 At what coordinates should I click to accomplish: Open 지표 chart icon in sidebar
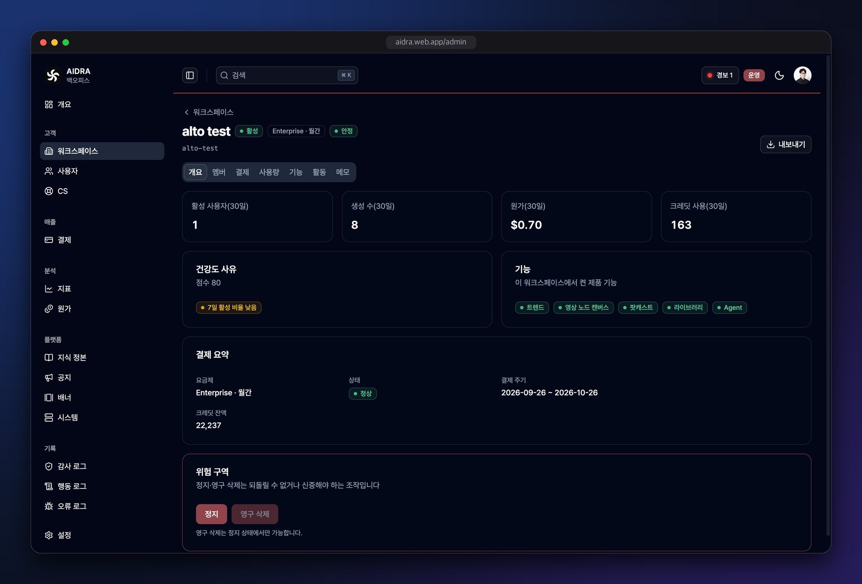click(49, 289)
